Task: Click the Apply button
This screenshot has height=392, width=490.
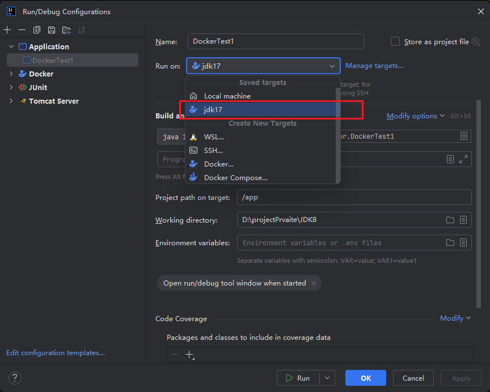Action: 461,378
